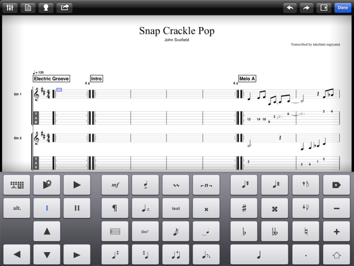Tap the minus key
Screen dimensions: 354x266
coord(337,208)
